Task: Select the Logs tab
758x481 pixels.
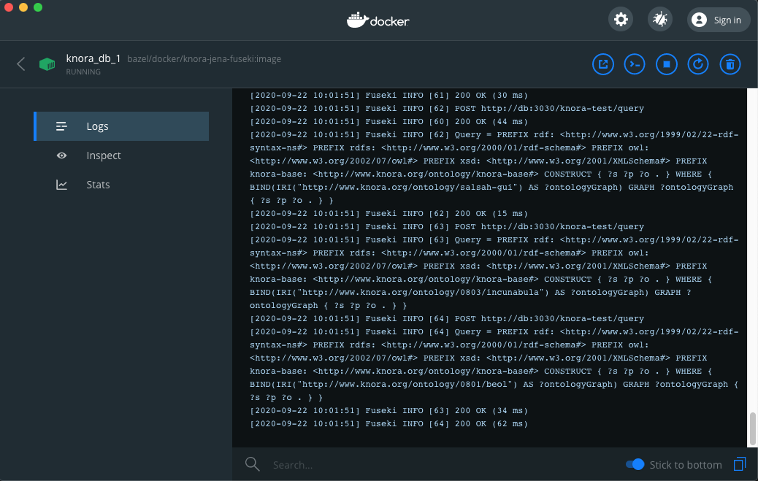Action: [97, 126]
